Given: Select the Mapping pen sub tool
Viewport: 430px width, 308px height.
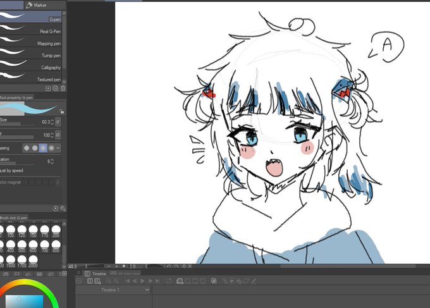Looking at the screenshot, I should [30, 40].
